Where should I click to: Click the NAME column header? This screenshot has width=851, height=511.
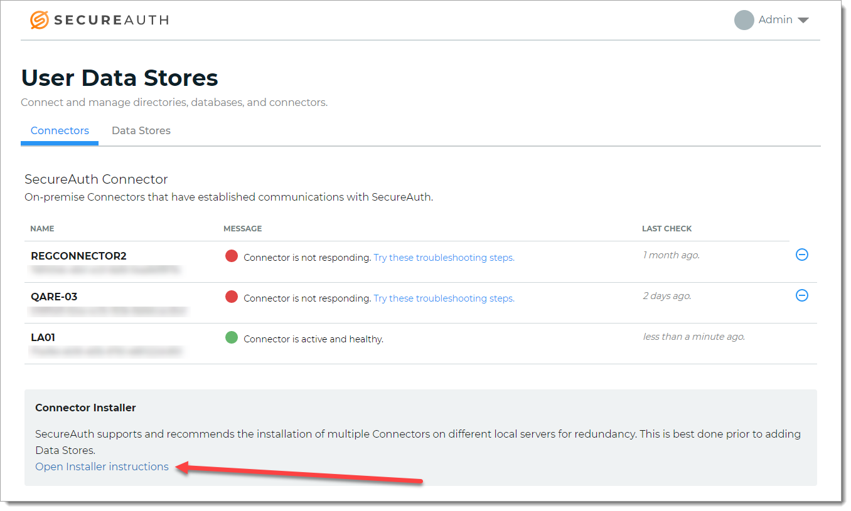coord(42,229)
